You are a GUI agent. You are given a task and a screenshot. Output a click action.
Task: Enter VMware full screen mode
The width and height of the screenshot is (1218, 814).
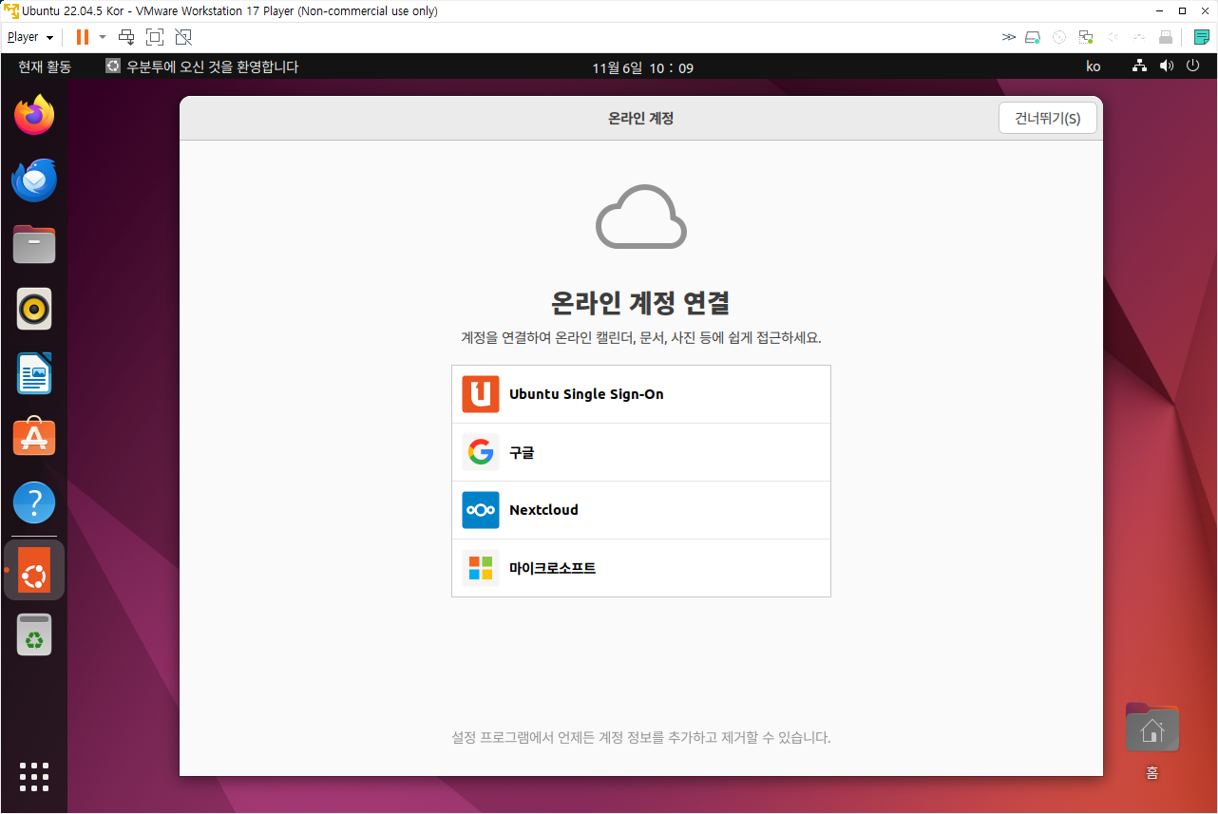coord(155,37)
